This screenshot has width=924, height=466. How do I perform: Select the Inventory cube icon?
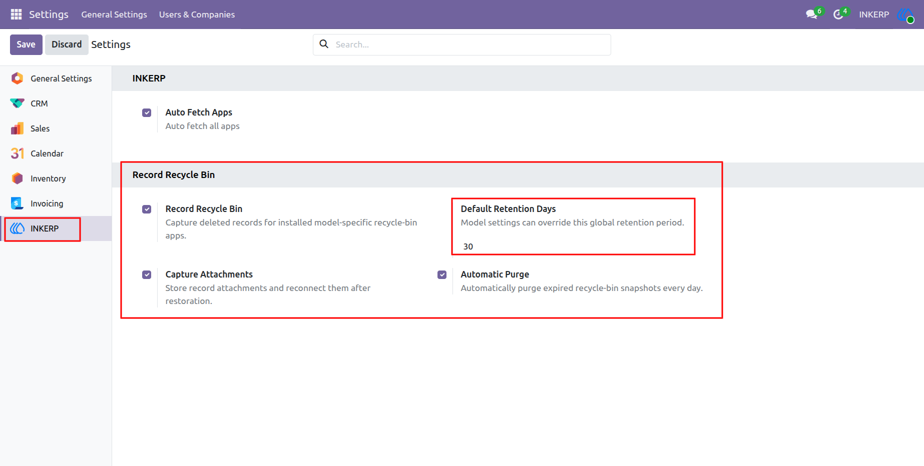click(17, 178)
